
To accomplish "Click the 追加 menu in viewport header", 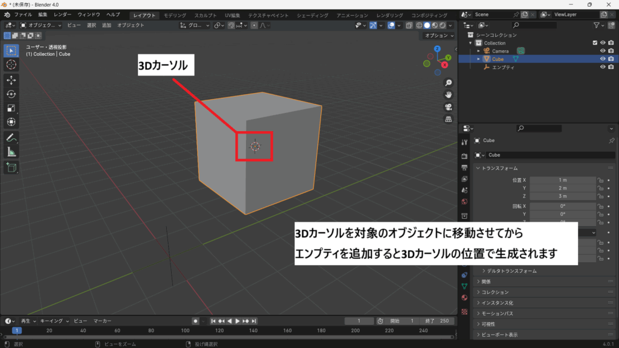I will [106, 25].
